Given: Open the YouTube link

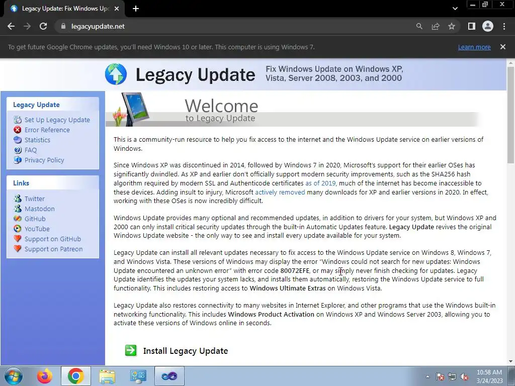Looking at the screenshot, I should tap(37, 229).
